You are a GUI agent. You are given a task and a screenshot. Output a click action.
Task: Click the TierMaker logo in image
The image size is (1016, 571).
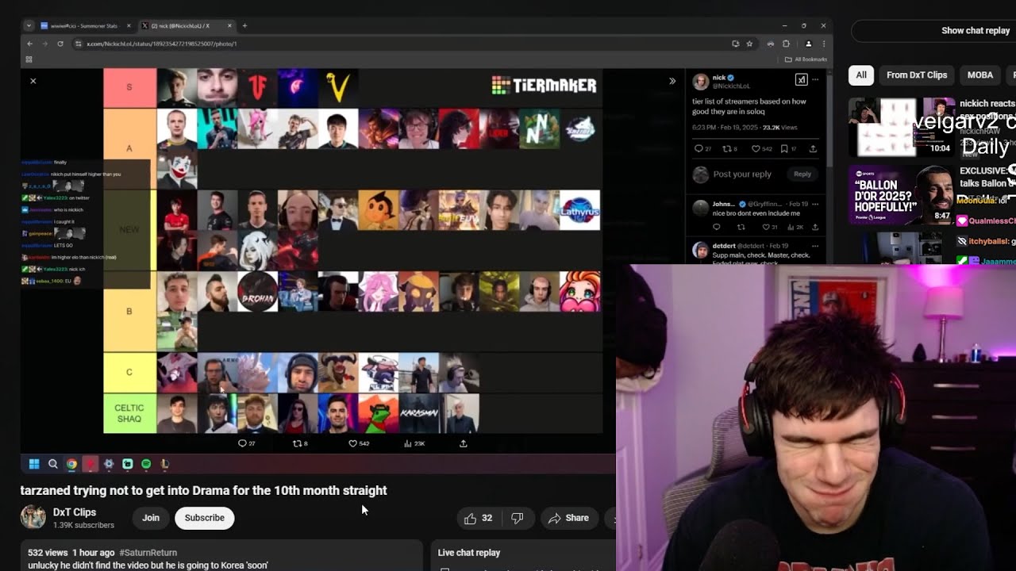click(x=544, y=85)
